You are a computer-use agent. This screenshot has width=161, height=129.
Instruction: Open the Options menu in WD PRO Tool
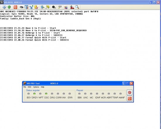tap(36, 87)
